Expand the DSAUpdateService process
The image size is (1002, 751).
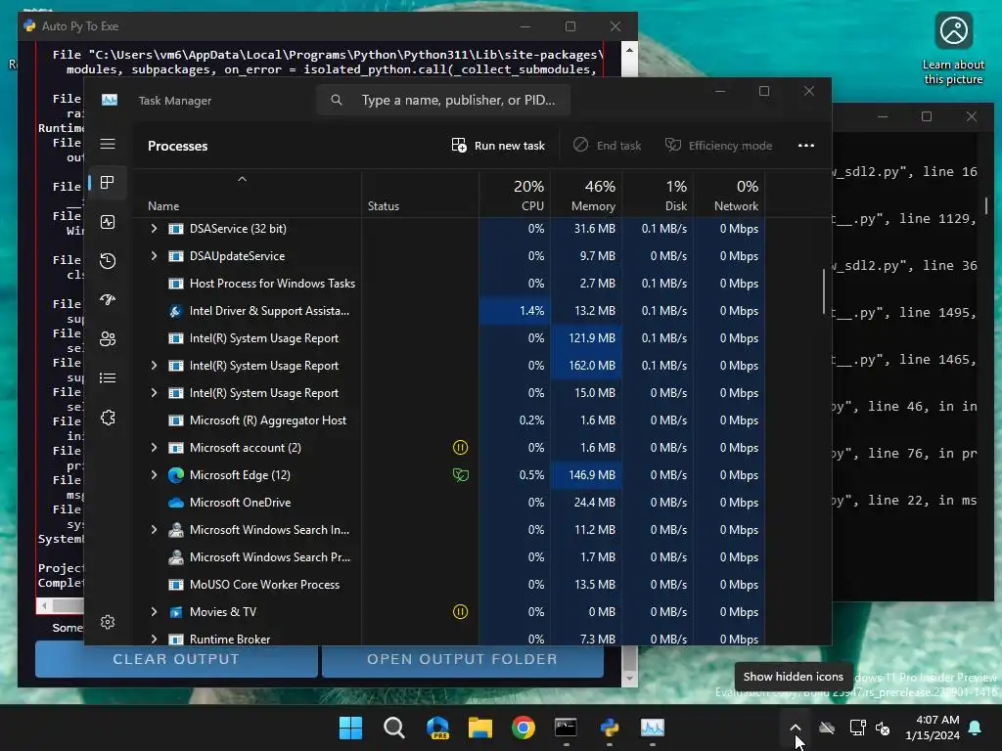point(154,256)
